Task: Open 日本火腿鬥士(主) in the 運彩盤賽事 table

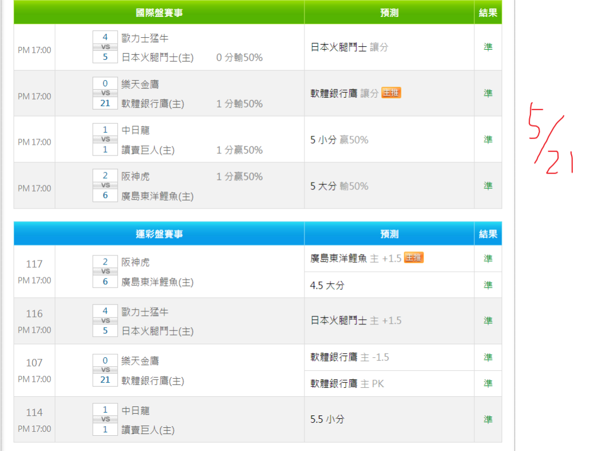Action: pyautogui.click(x=157, y=331)
